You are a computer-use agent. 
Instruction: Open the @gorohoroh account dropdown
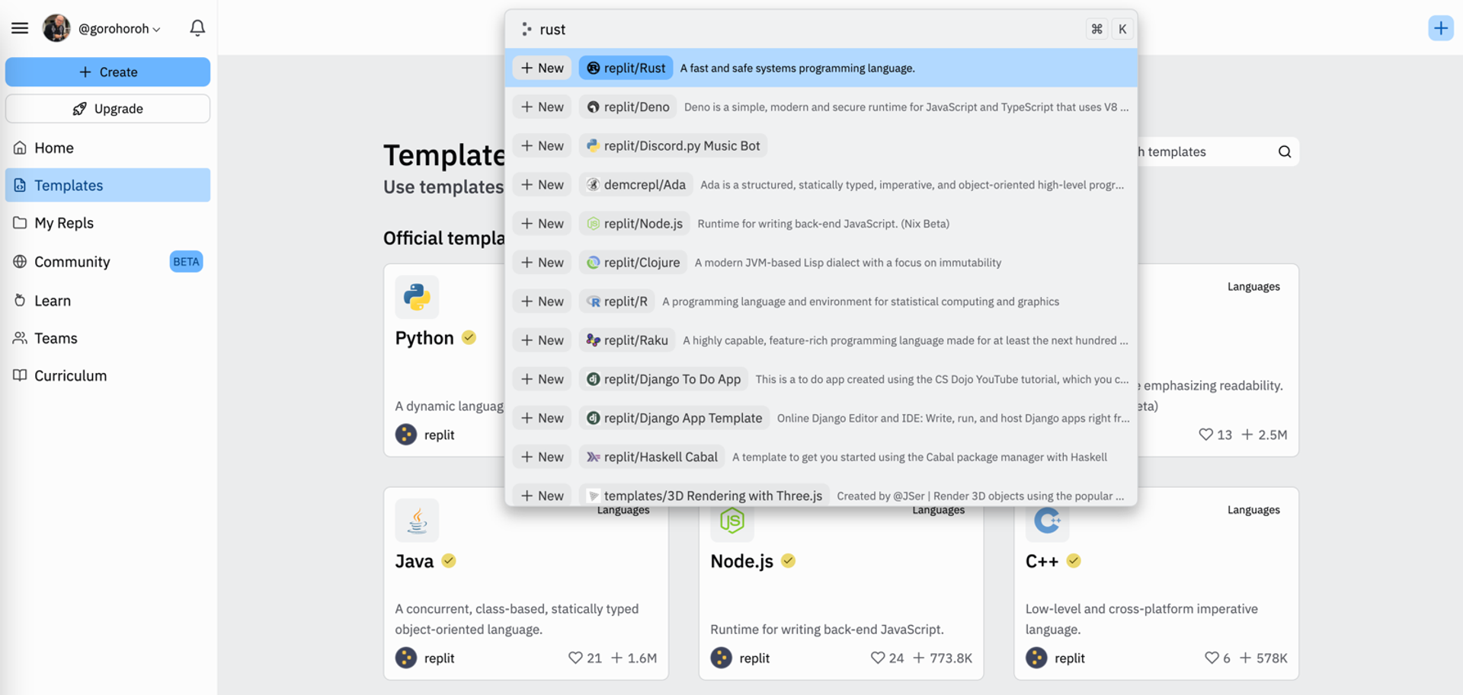click(118, 28)
